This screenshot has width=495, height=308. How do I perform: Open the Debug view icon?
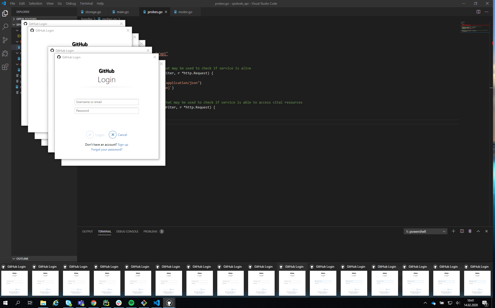click(x=5, y=53)
